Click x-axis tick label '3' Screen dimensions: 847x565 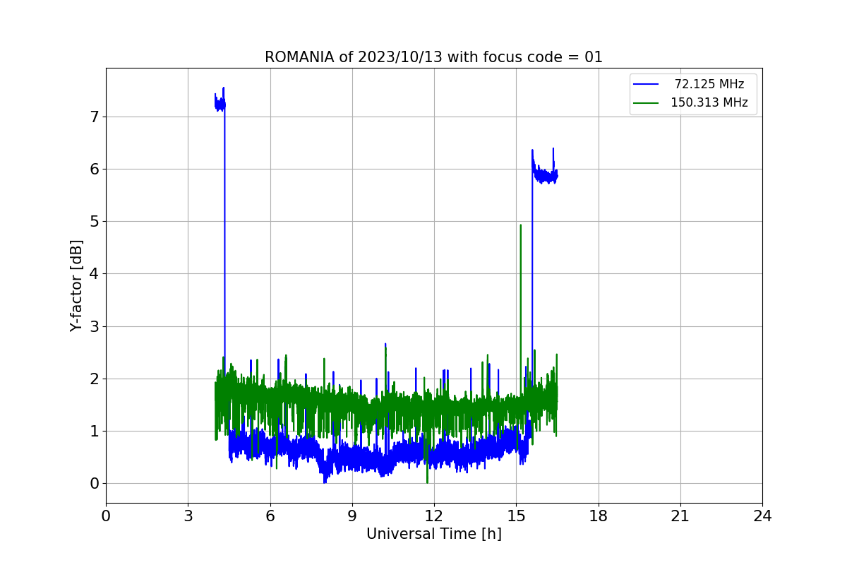point(188,516)
